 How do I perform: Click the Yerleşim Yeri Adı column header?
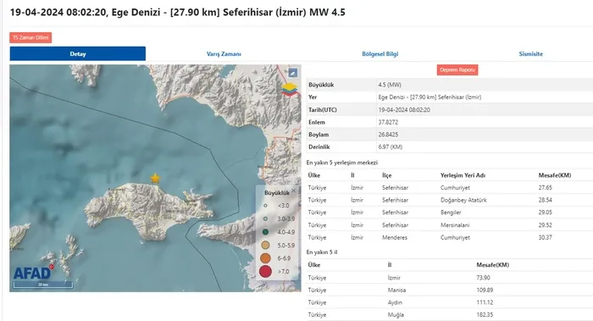[463, 175]
